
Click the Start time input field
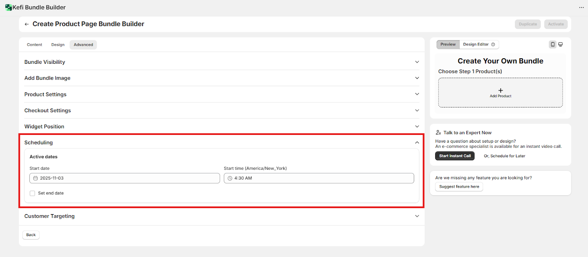coord(319,178)
